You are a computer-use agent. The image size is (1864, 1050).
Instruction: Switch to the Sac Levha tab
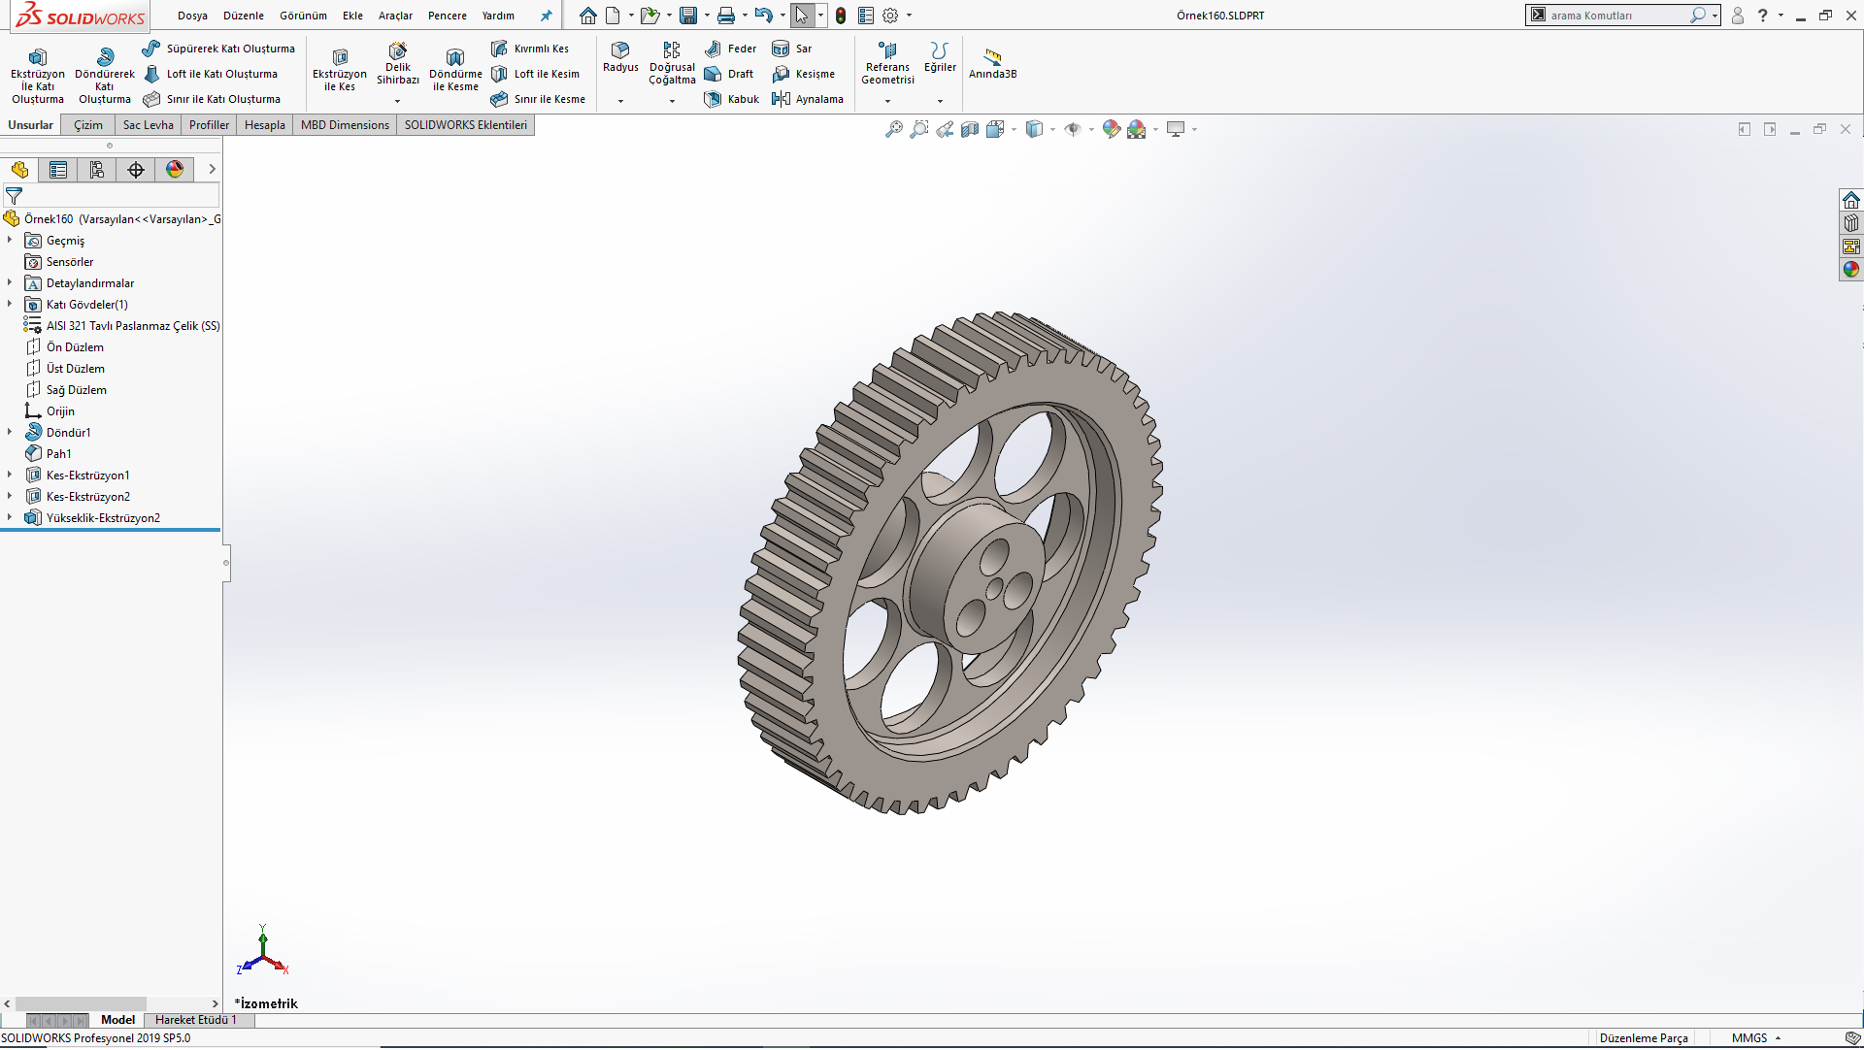[148, 125]
